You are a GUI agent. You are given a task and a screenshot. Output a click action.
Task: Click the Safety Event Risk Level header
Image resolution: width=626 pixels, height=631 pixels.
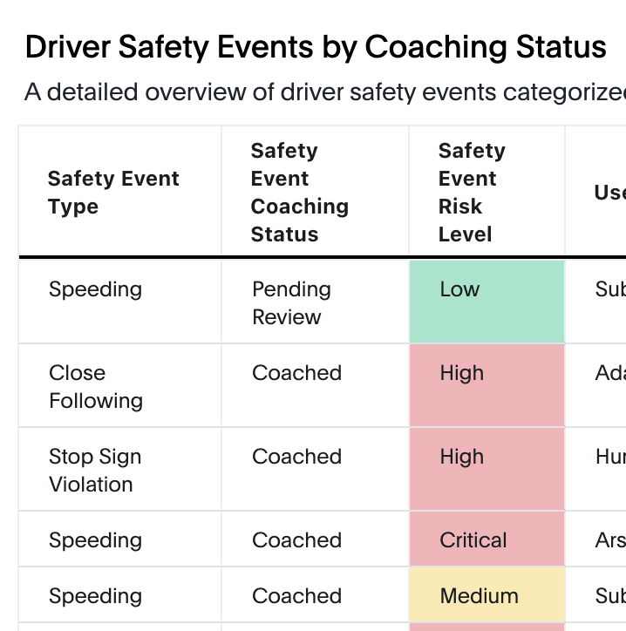point(471,193)
